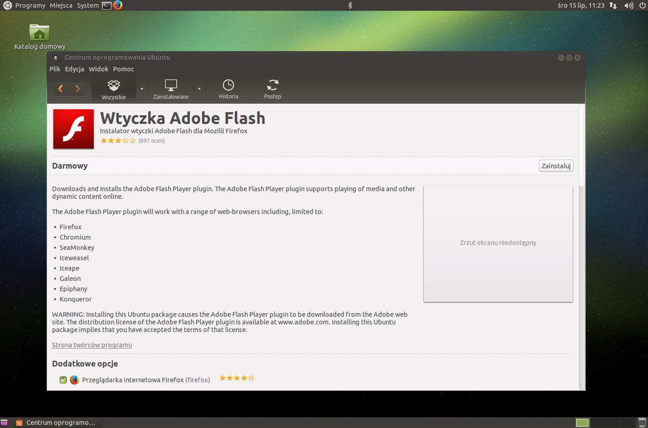Click the Dodatkowe opcje heading
The image size is (648, 428).
[85, 364]
